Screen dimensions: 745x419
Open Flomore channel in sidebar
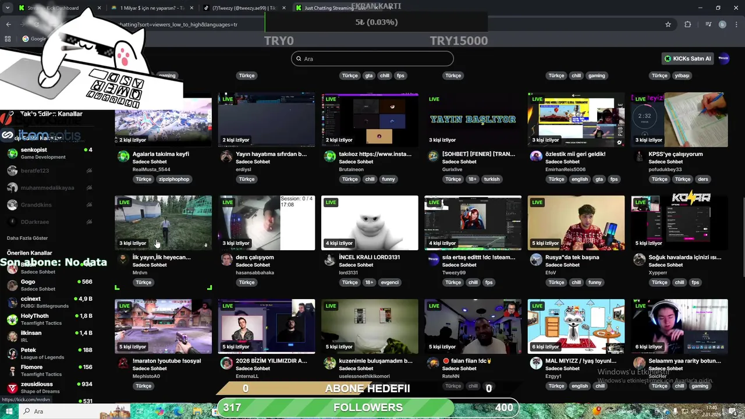[49, 370]
